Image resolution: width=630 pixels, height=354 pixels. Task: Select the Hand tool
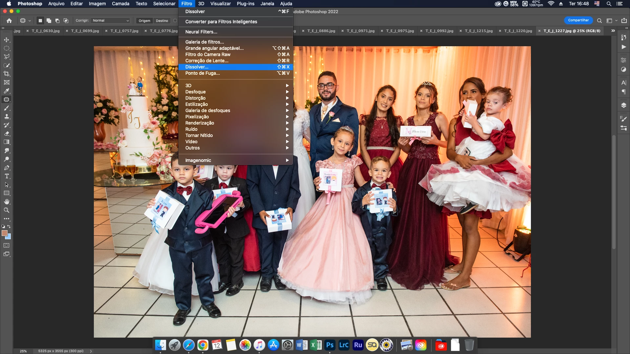tap(7, 202)
